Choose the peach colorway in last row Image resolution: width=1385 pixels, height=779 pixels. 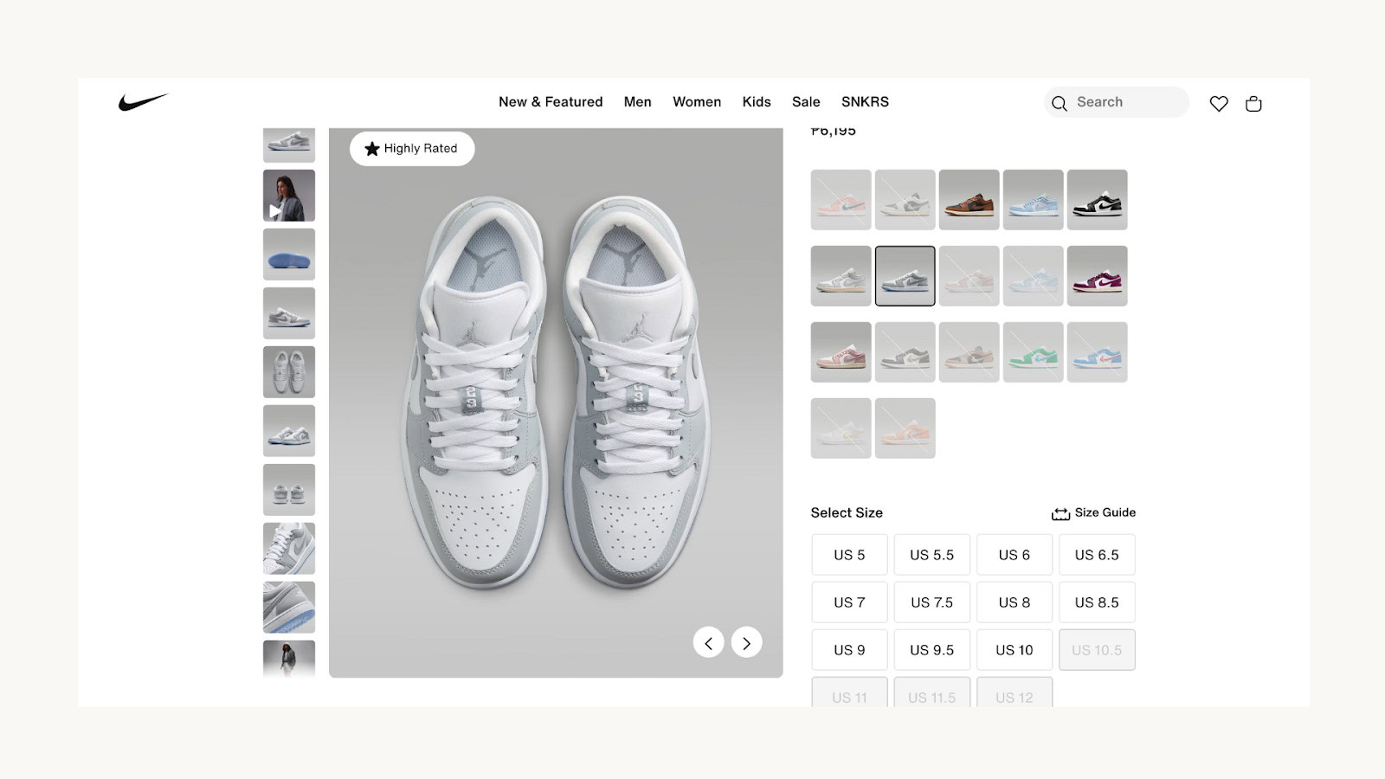click(905, 428)
